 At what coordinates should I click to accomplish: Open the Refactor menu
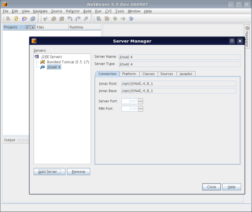[x=73, y=11]
